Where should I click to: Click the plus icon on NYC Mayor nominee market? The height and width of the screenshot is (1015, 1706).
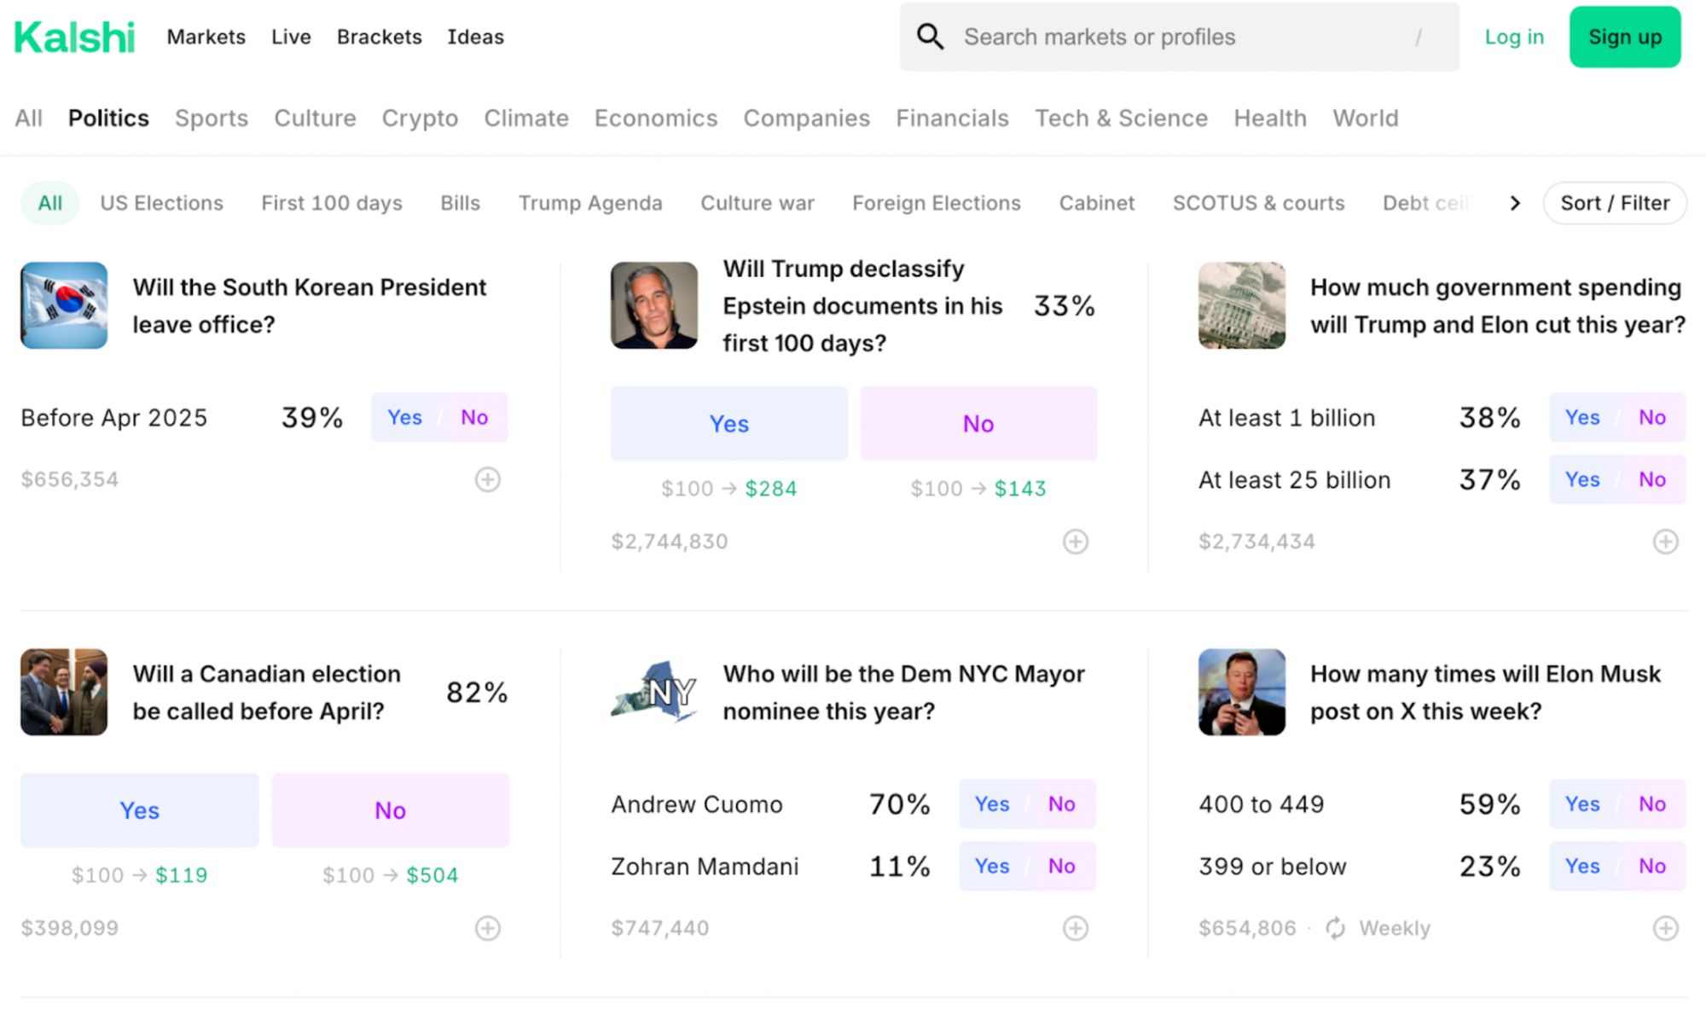click(x=1076, y=928)
